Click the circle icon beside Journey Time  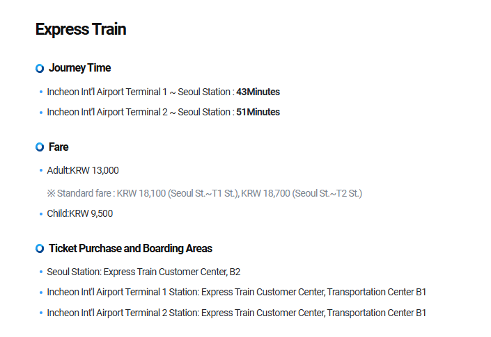[40, 68]
